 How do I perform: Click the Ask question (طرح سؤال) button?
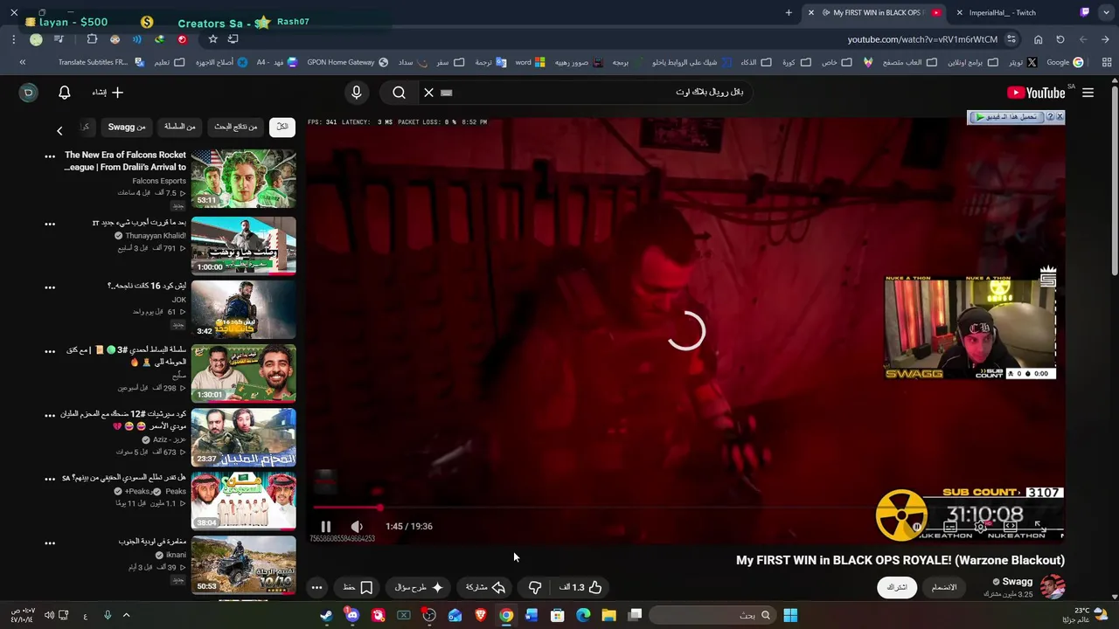(x=419, y=587)
